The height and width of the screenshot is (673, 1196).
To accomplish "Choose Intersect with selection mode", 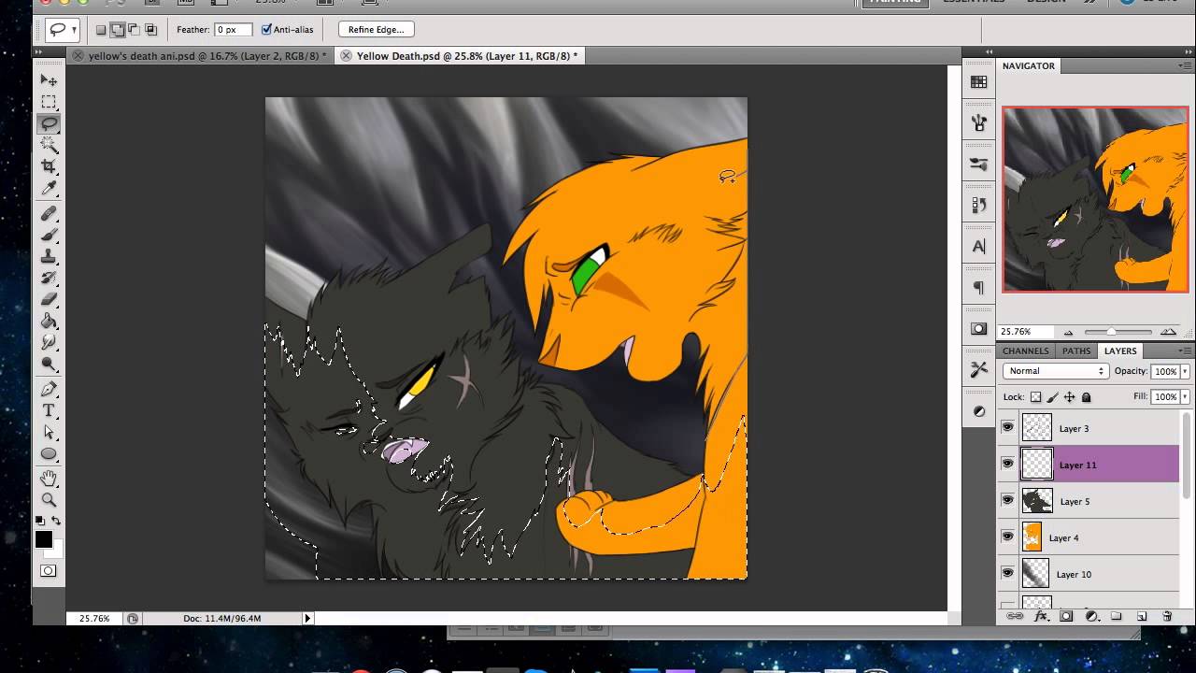I will tap(150, 30).
